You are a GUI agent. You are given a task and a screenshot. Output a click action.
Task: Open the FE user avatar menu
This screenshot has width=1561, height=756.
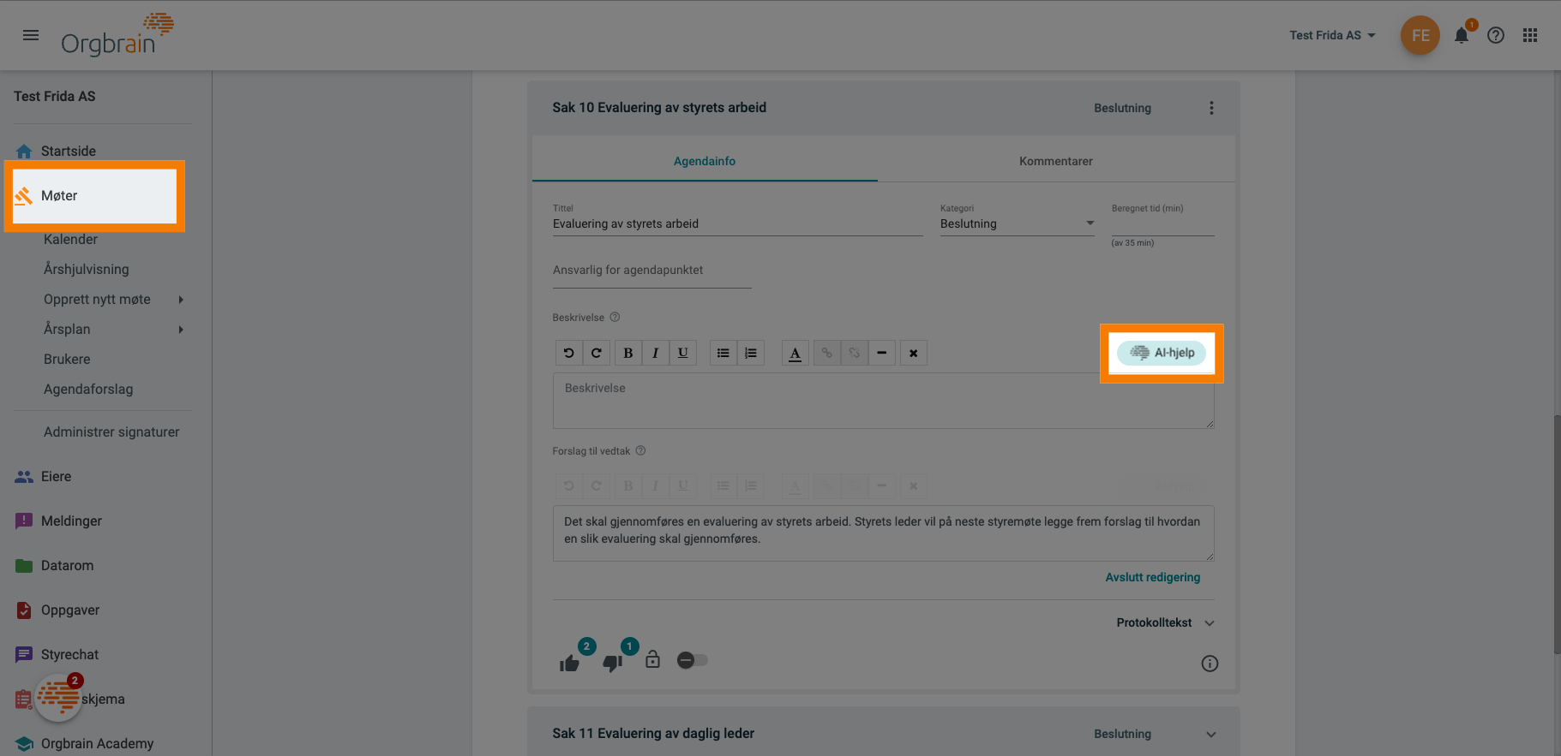coord(1420,35)
